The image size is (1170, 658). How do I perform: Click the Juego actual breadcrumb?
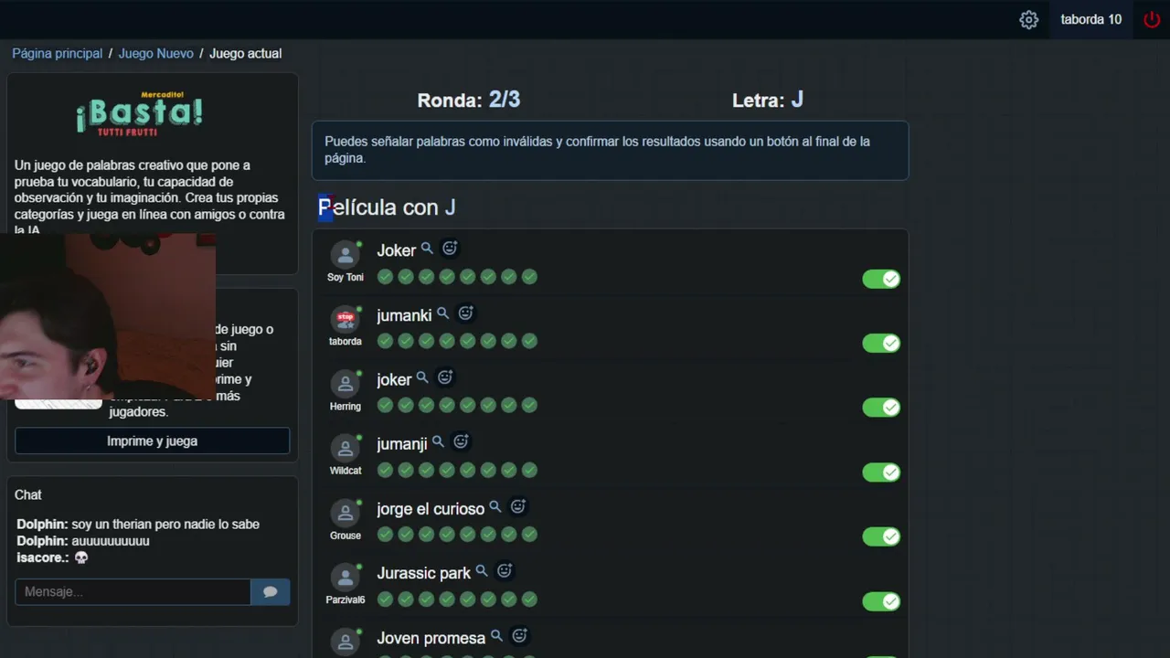(x=245, y=53)
